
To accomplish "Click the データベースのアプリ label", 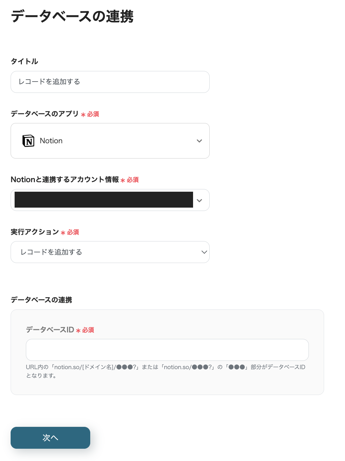I will pos(44,114).
